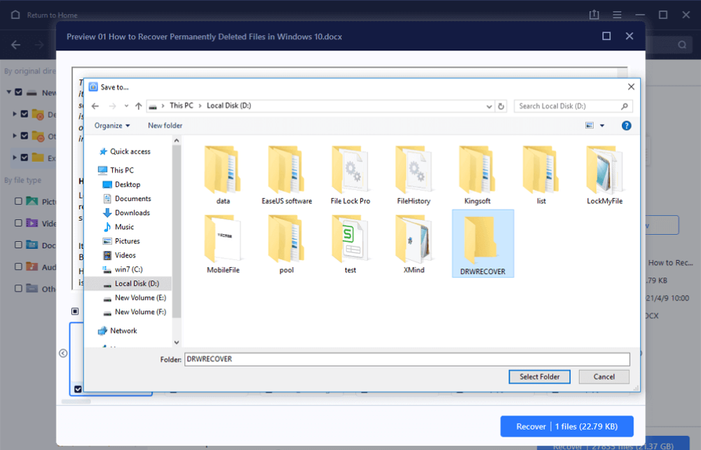
Task: Select the pool folder
Action: [287, 244]
